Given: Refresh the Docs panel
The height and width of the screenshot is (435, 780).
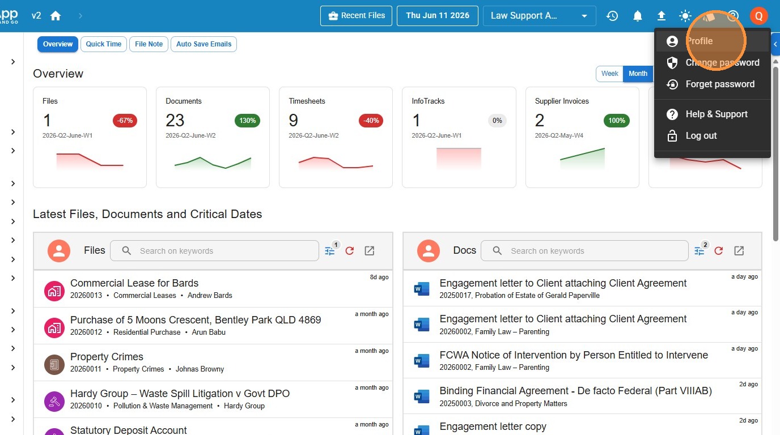Looking at the screenshot, I should click(719, 251).
